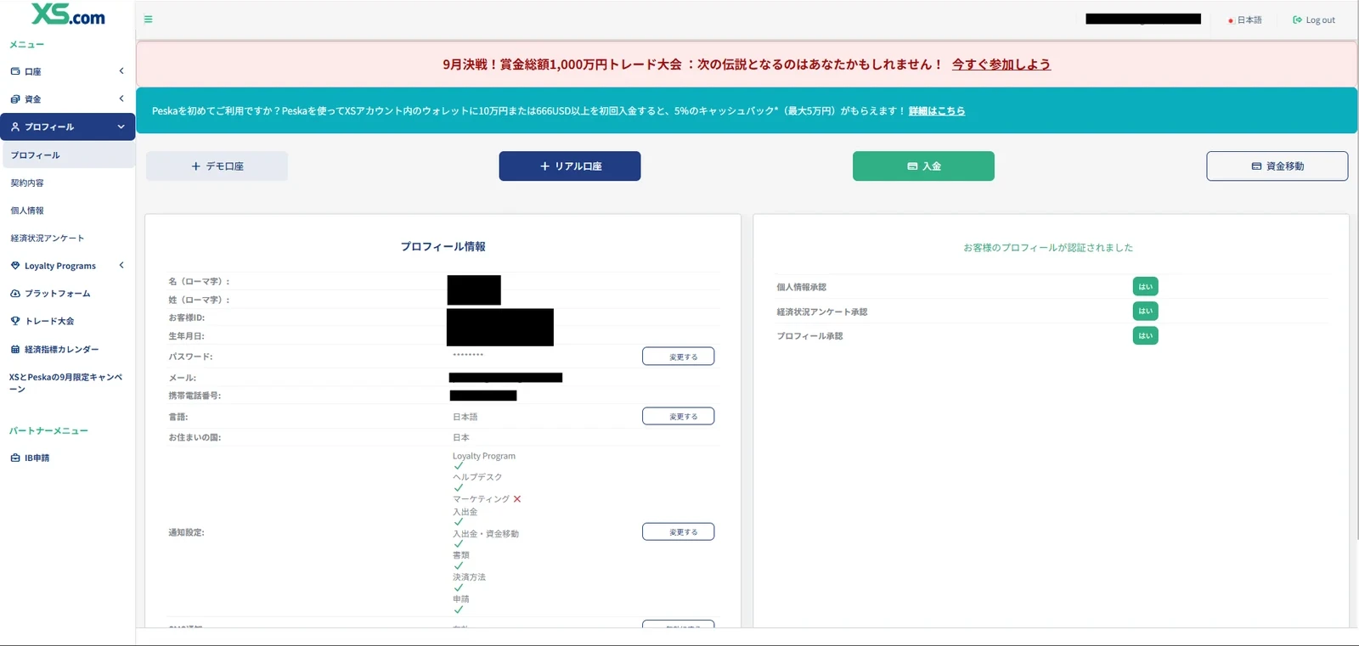The height and width of the screenshot is (646, 1359).
Task: Click the お客様のプロフィールが認証されました text
Action: tap(1048, 248)
